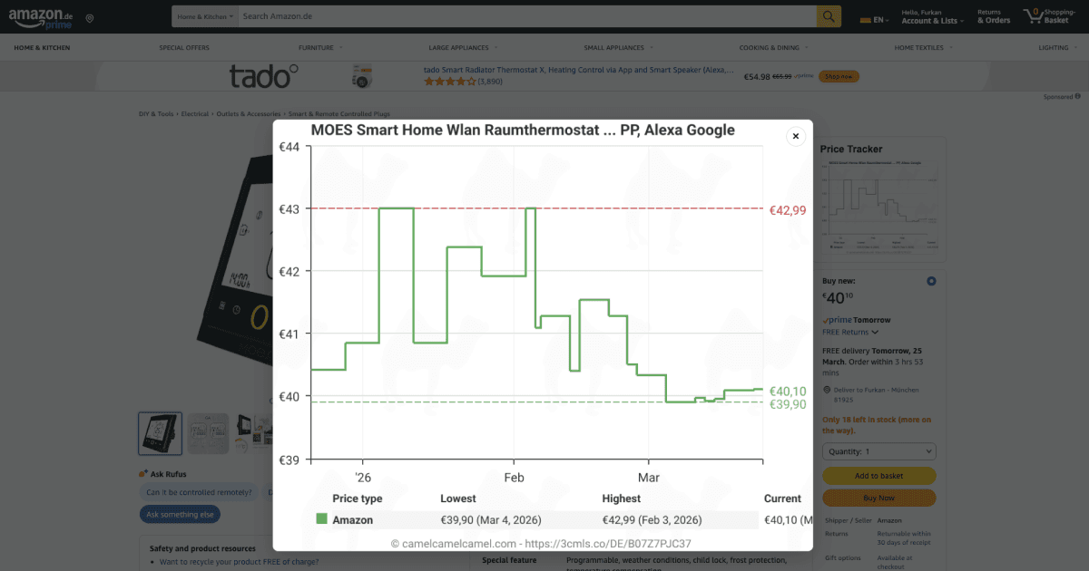Open the EN language selector
This screenshot has width=1089, height=571.
(873, 19)
